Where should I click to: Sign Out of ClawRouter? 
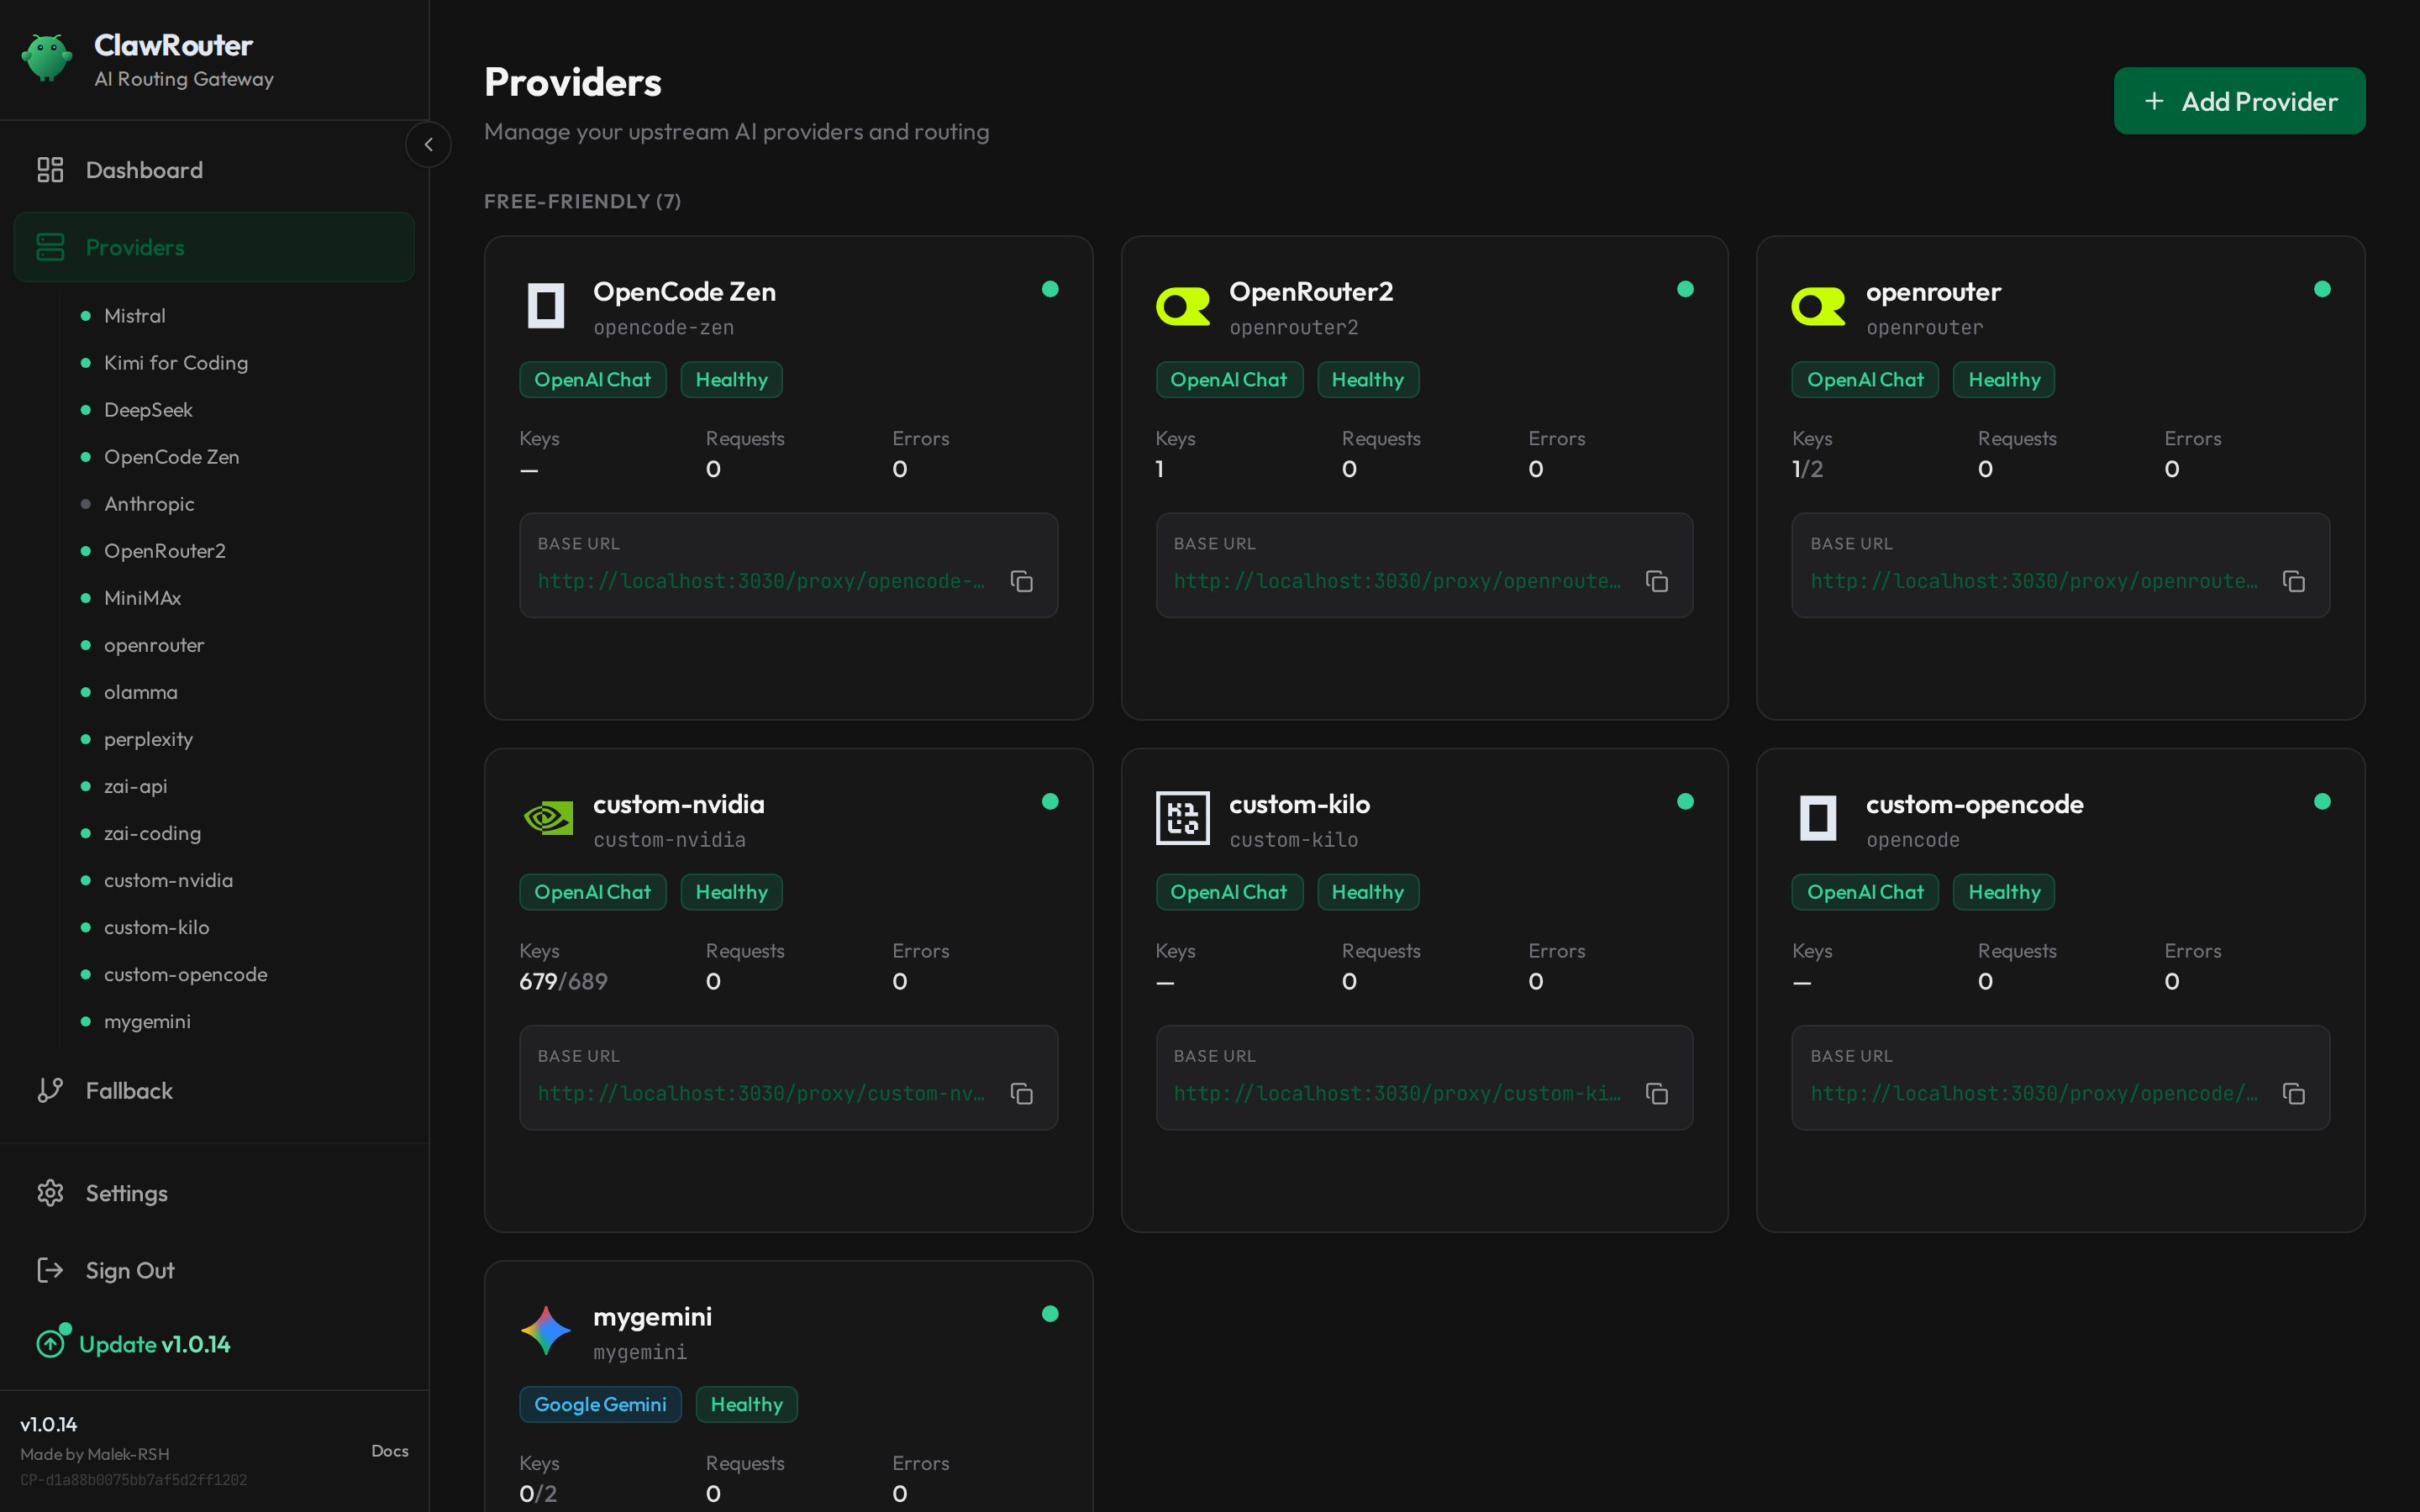tap(214, 1270)
